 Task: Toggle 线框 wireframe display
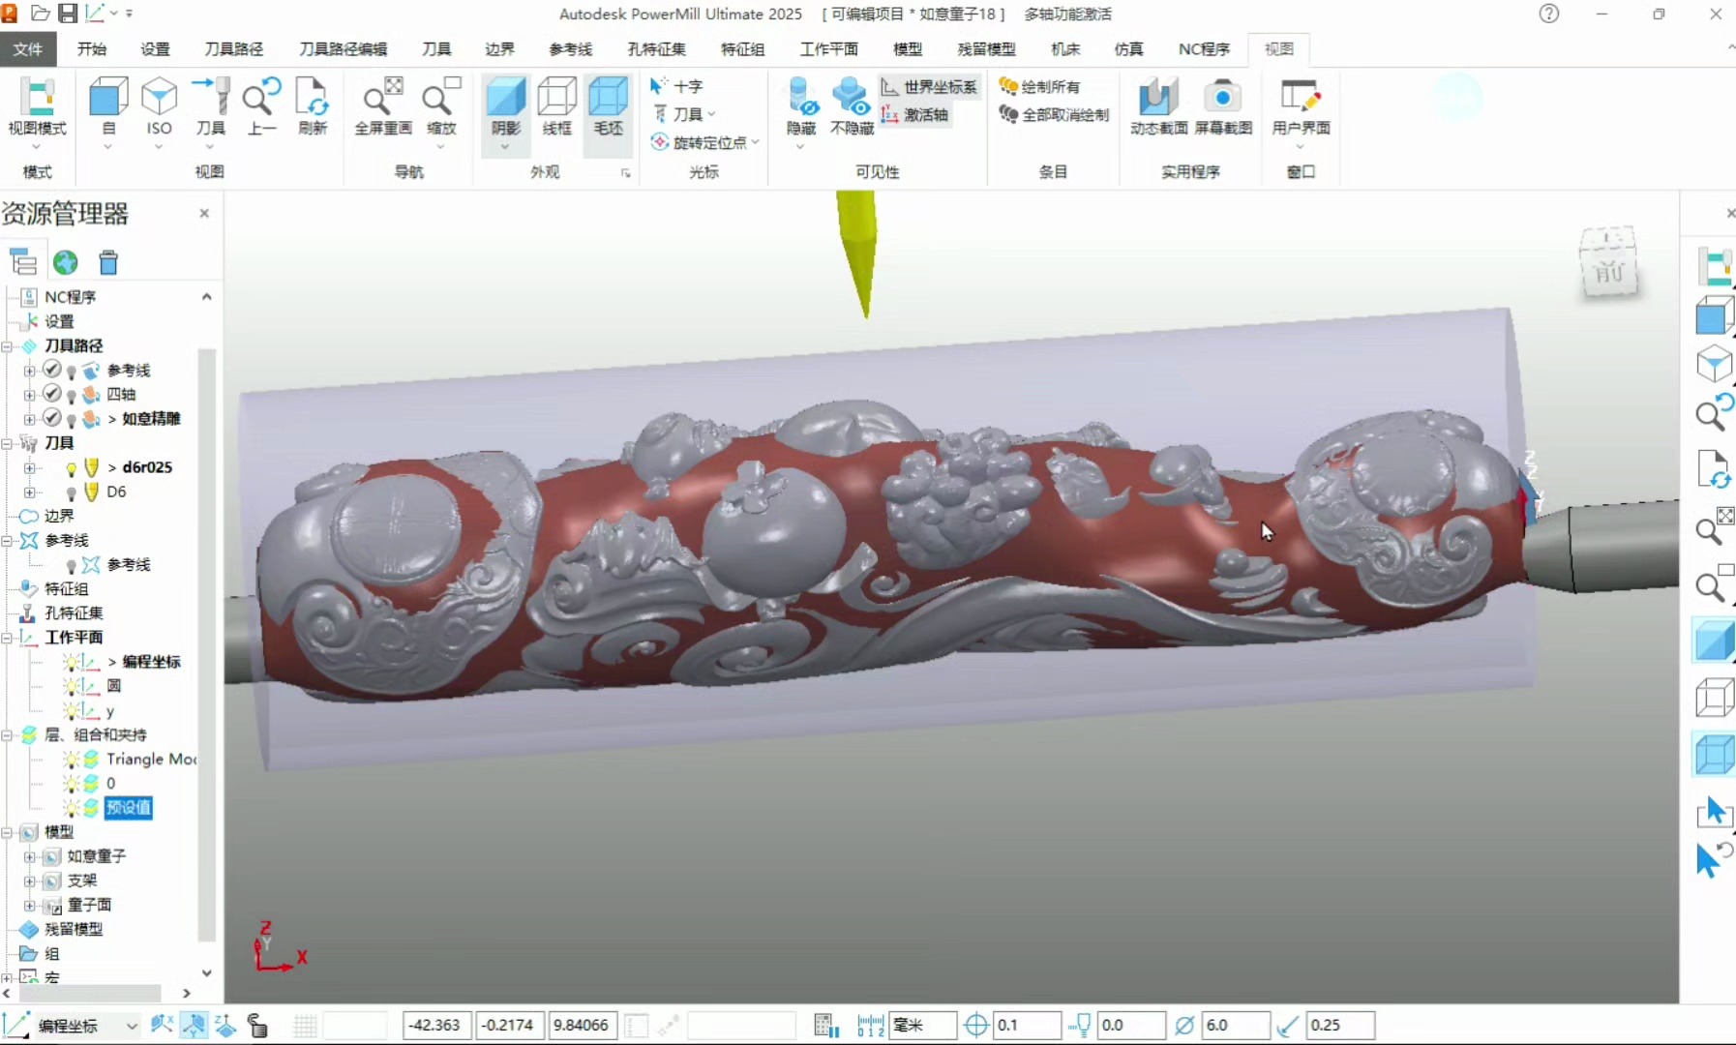[556, 106]
